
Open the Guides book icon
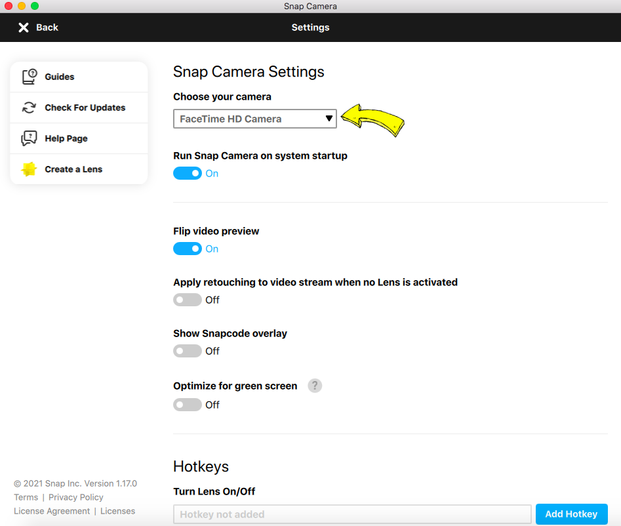[x=30, y=77]
